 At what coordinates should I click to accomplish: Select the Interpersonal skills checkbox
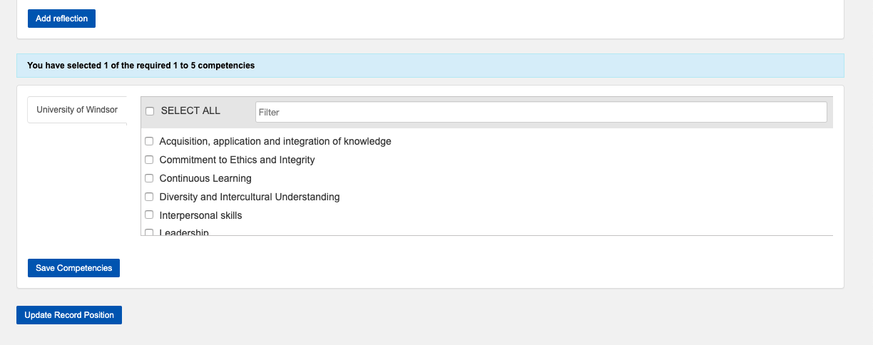[150, 215]
